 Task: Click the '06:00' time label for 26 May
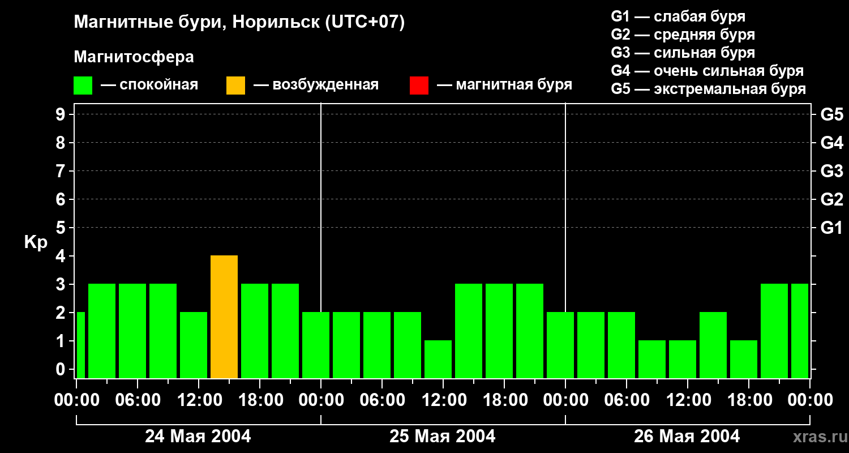click(x=627, y=400)
